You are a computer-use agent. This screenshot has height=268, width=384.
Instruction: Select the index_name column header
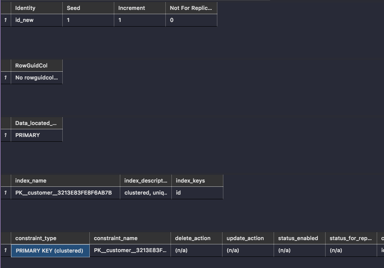point(28,180)
